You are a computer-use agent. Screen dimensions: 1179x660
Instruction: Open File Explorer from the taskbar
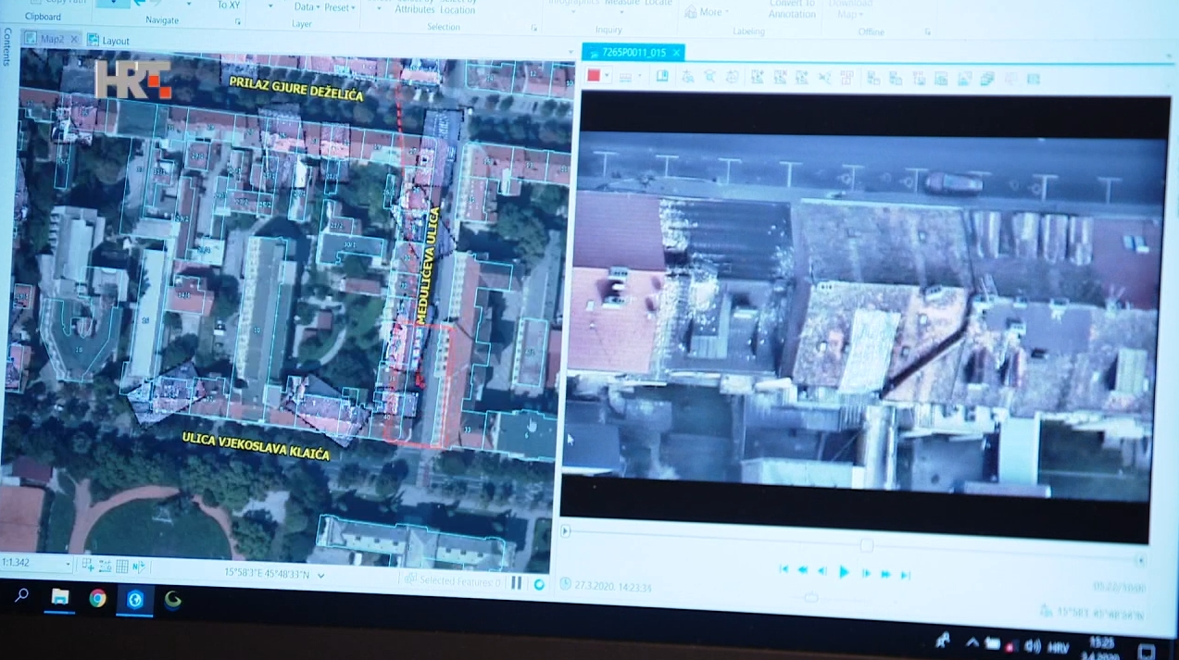point(59,597)
